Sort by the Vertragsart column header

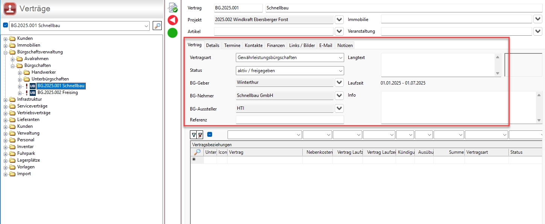click(486, 152)
